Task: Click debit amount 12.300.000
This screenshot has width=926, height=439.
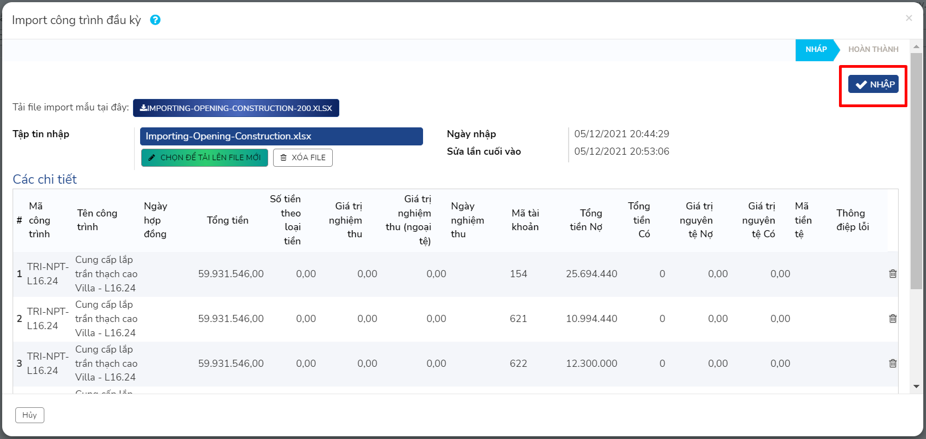Action: pyautogui.click(x=592, y=364)
